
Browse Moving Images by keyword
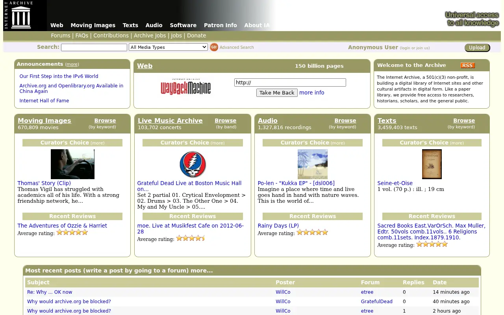point(105,120)
